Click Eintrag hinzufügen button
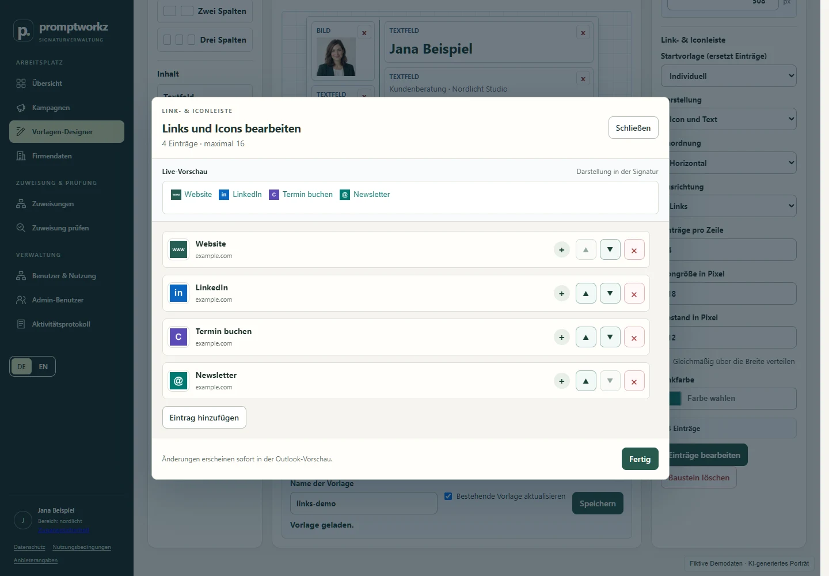 click(204, 418)
